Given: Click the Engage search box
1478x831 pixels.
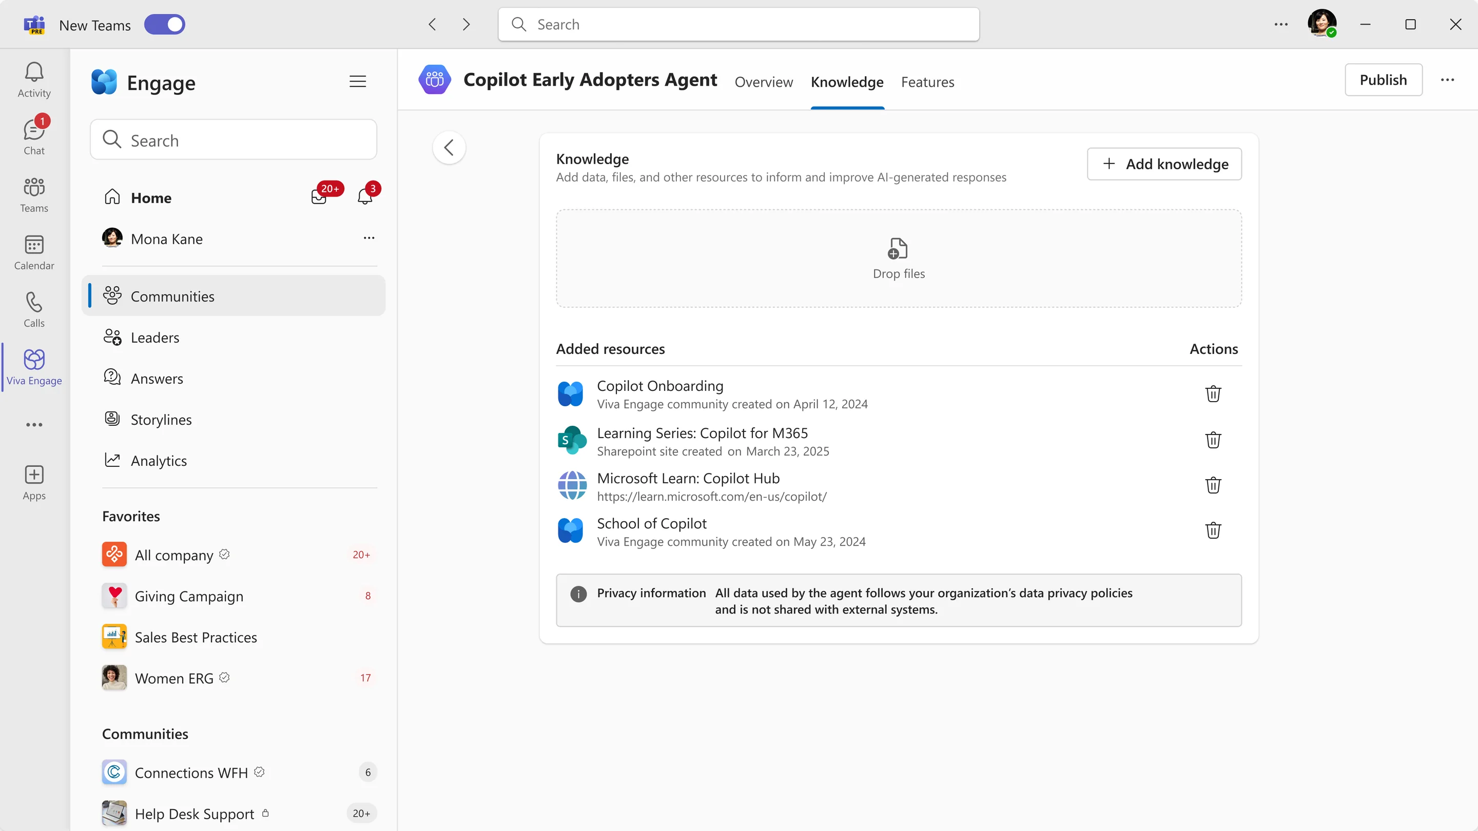Looking at the screenshot, I should tap(233, 140).
